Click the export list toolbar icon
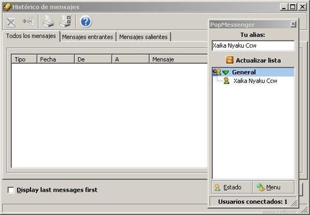Viewport: 310px width, 215px height. 28,21
